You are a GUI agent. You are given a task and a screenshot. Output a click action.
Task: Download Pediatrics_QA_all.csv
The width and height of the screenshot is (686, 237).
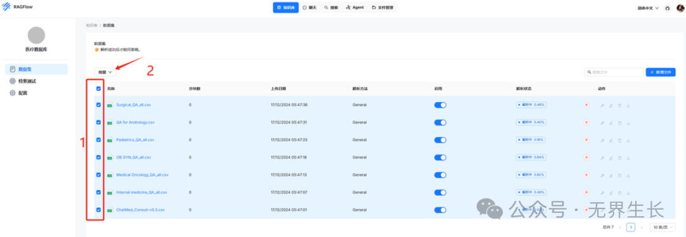pyautogui.click(x=628, y=140)
